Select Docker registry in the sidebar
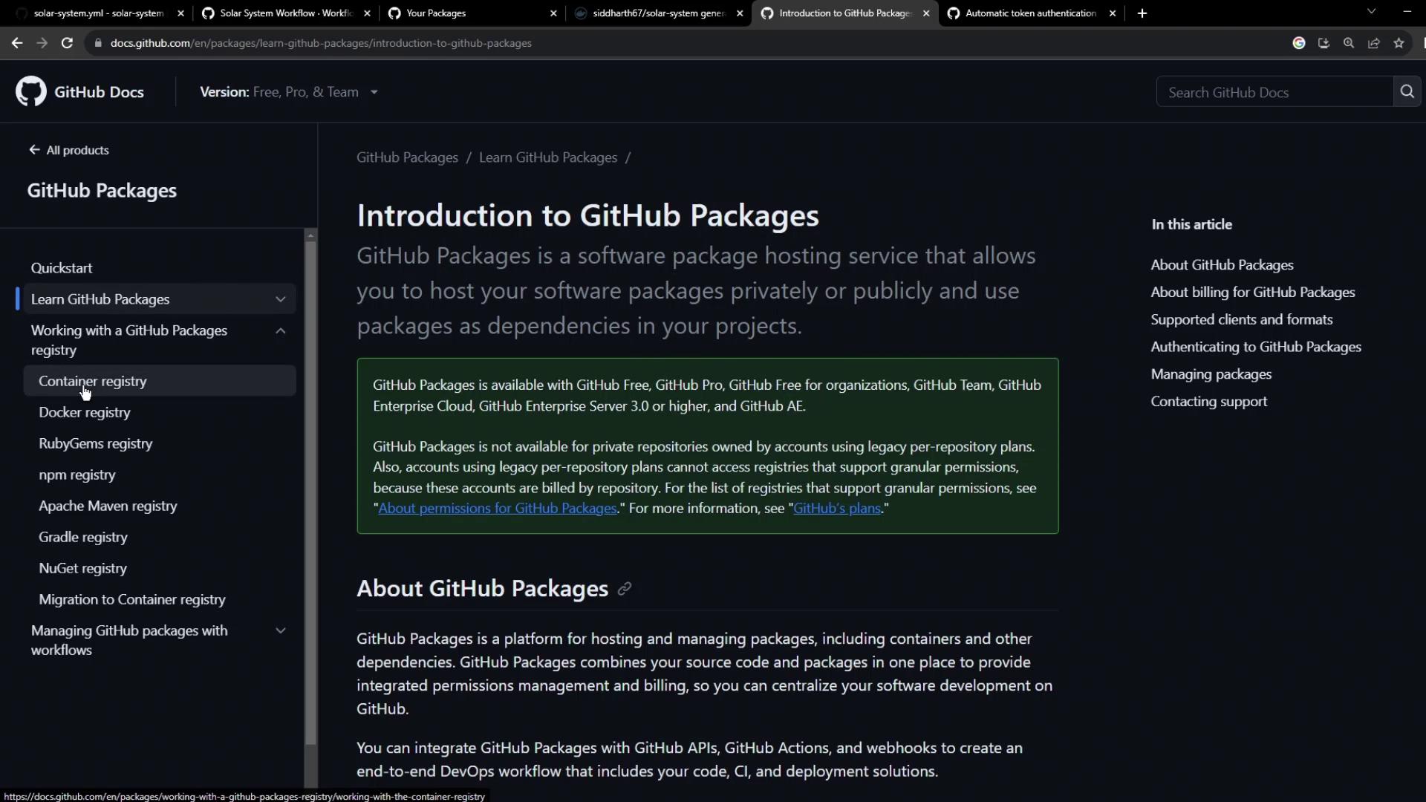Screen dimensions: 1426x802 [85, 412]
